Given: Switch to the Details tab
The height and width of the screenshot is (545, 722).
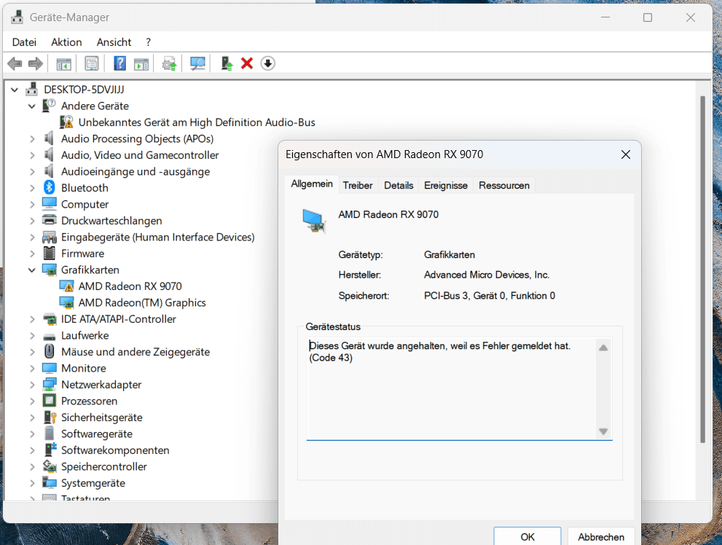Looking at the screenshot, I should click(399, 185).
